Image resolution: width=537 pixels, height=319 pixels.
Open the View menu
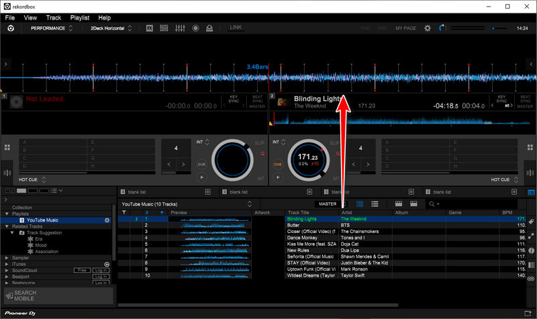pyautogui.click(x=30, y=17)
